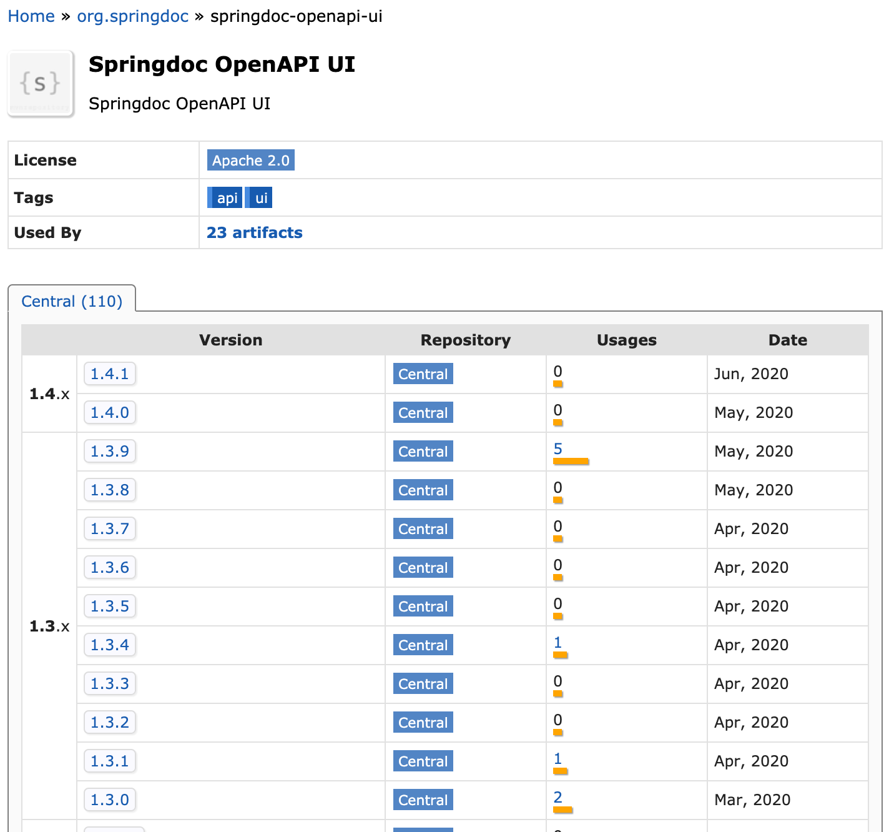Click the Springdoc {s} artifact logo

[x=41, y=83]
